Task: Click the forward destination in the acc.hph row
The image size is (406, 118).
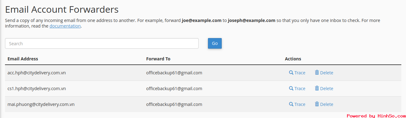Action: click(174, 73)
